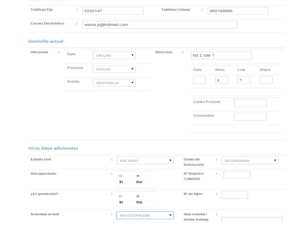This screenshot has width=304, height=228.
Task: Click the N° de hijos field
Action: coord(235,195)
